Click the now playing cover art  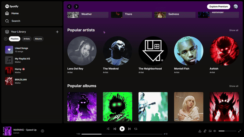click(x=7, y=131)
